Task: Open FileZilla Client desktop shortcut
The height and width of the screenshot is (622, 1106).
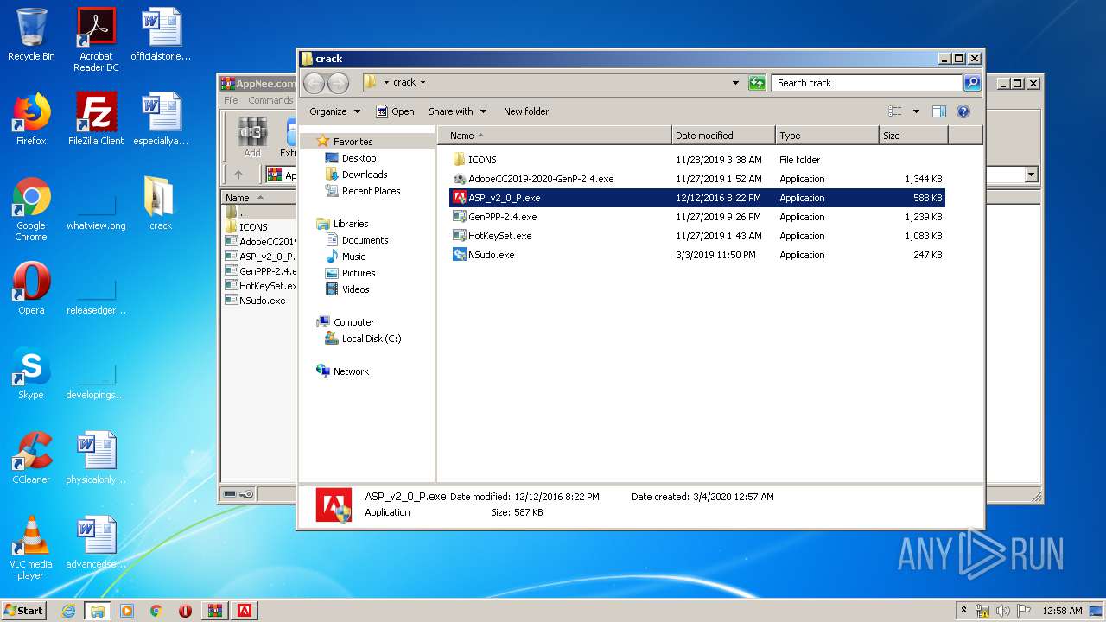Action: pos(96,119)
